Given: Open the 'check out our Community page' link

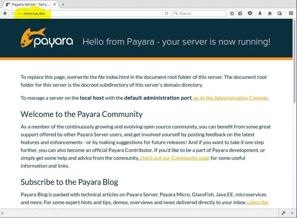Looking at the screenshot, I should point(175,158).
